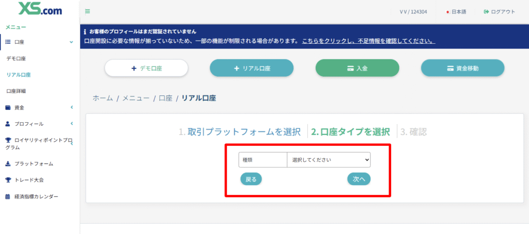The width and height of the screenshot is (529, 234).
Task: Click the メニュー sidebar heading
Action: 16,27
